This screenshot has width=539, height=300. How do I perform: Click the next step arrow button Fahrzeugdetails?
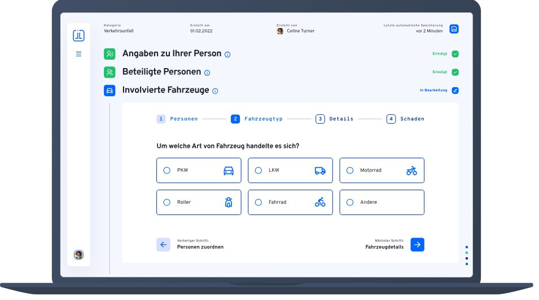coord(417,244)
